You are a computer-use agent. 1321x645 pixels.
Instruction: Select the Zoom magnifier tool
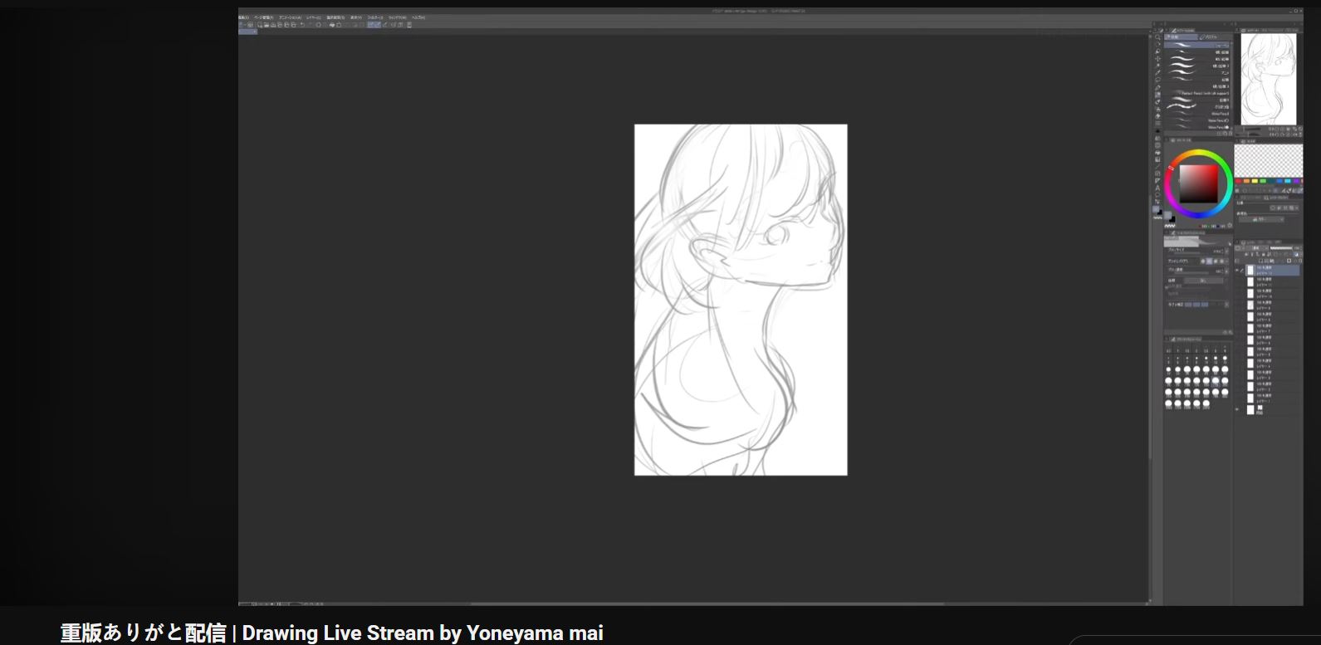click(x=1157, y=37)
